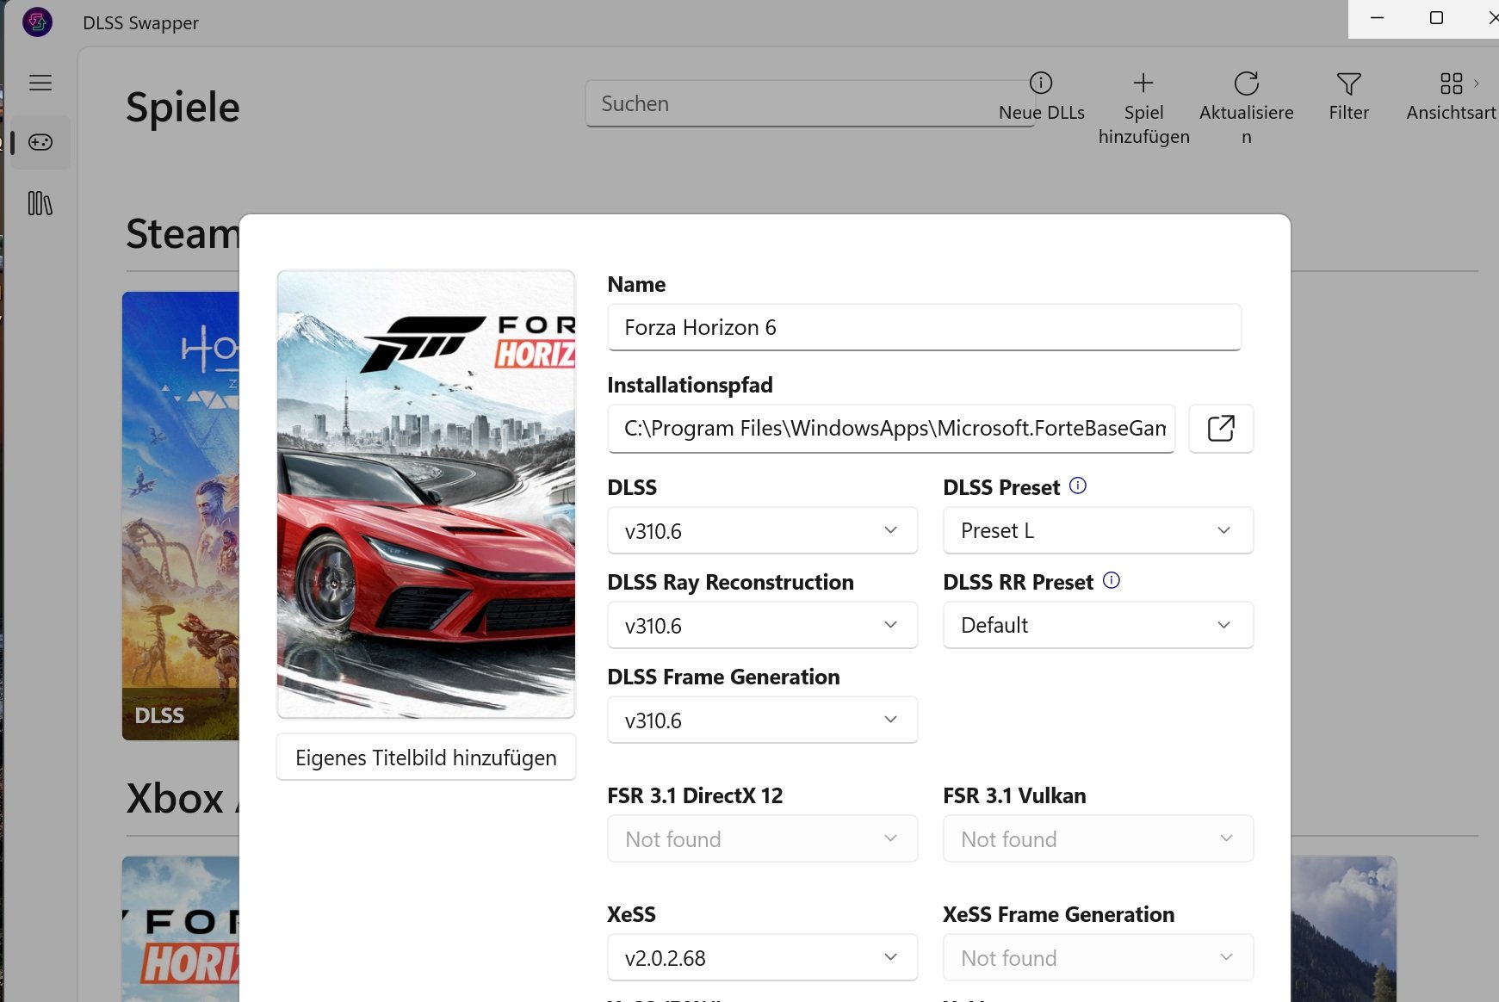Open the hamburger navigation menu
This screenshot has width=1499, height=1002.
click(x=40, y=83)
